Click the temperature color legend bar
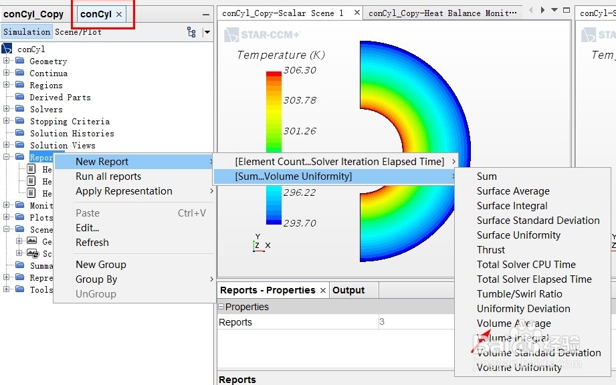 tap(274, 148)
